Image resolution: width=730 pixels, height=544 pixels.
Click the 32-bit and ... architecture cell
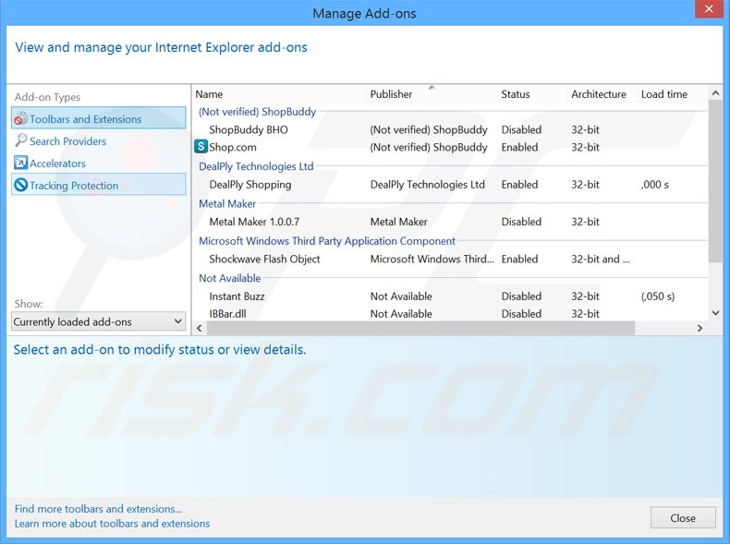pos(600,259)
